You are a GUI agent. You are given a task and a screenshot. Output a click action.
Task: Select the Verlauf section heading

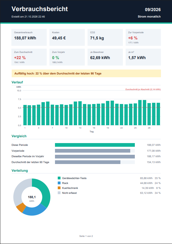(17, 82)
